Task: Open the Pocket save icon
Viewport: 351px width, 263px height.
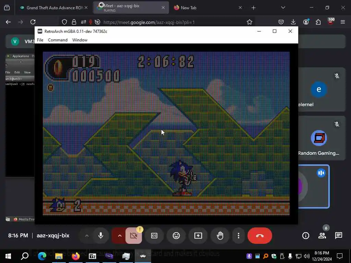Action: point(281,22)
